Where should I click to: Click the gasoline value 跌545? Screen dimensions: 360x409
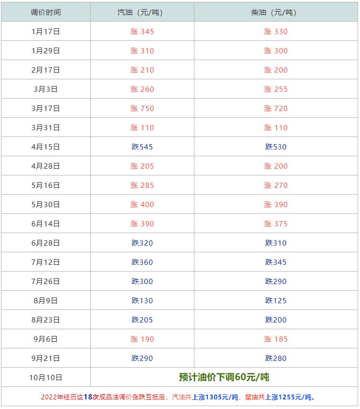tap(142, 147)
